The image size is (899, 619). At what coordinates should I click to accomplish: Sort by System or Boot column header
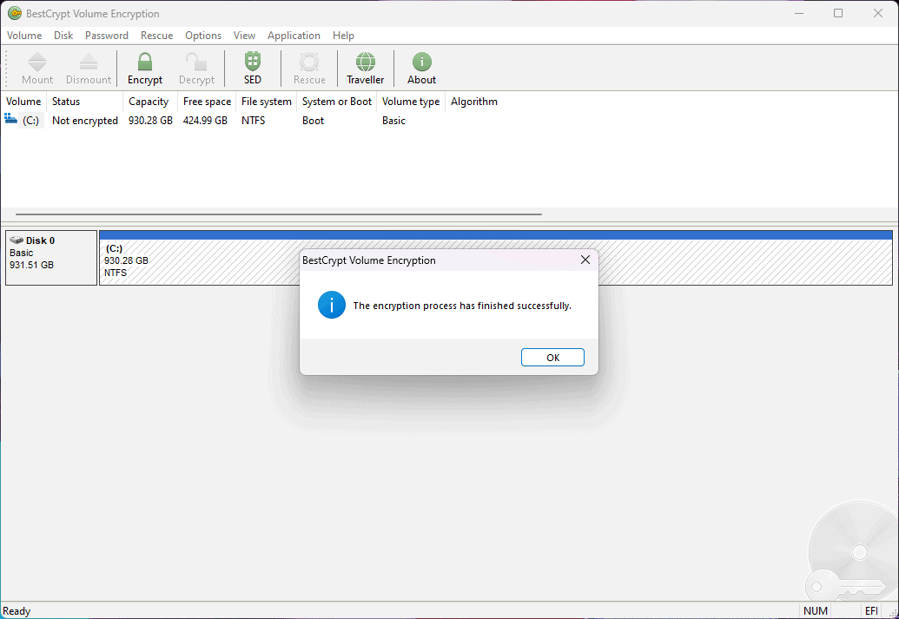[336, 102]
